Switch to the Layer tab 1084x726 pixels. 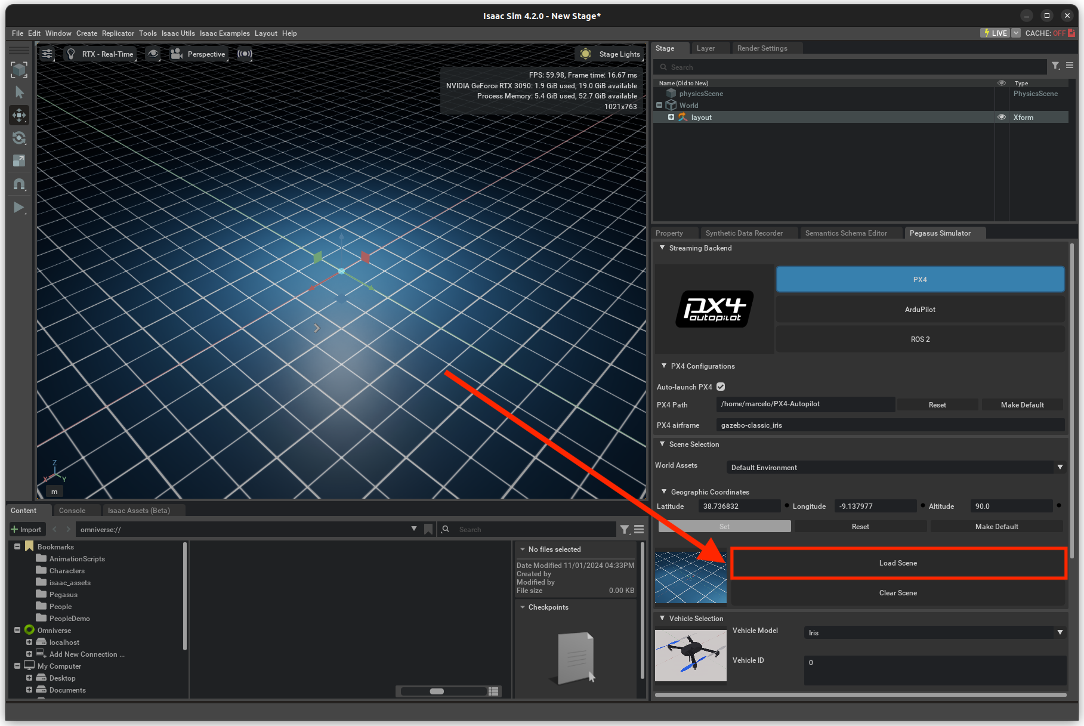pyautogui.click(x=705, y=48)
